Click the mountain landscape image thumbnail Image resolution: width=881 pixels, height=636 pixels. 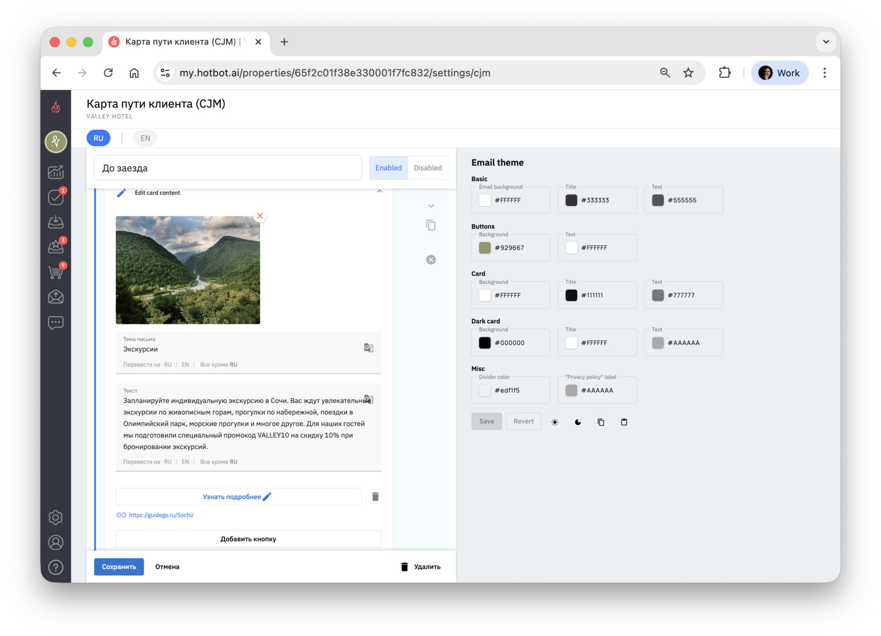(x=188, y=270)
